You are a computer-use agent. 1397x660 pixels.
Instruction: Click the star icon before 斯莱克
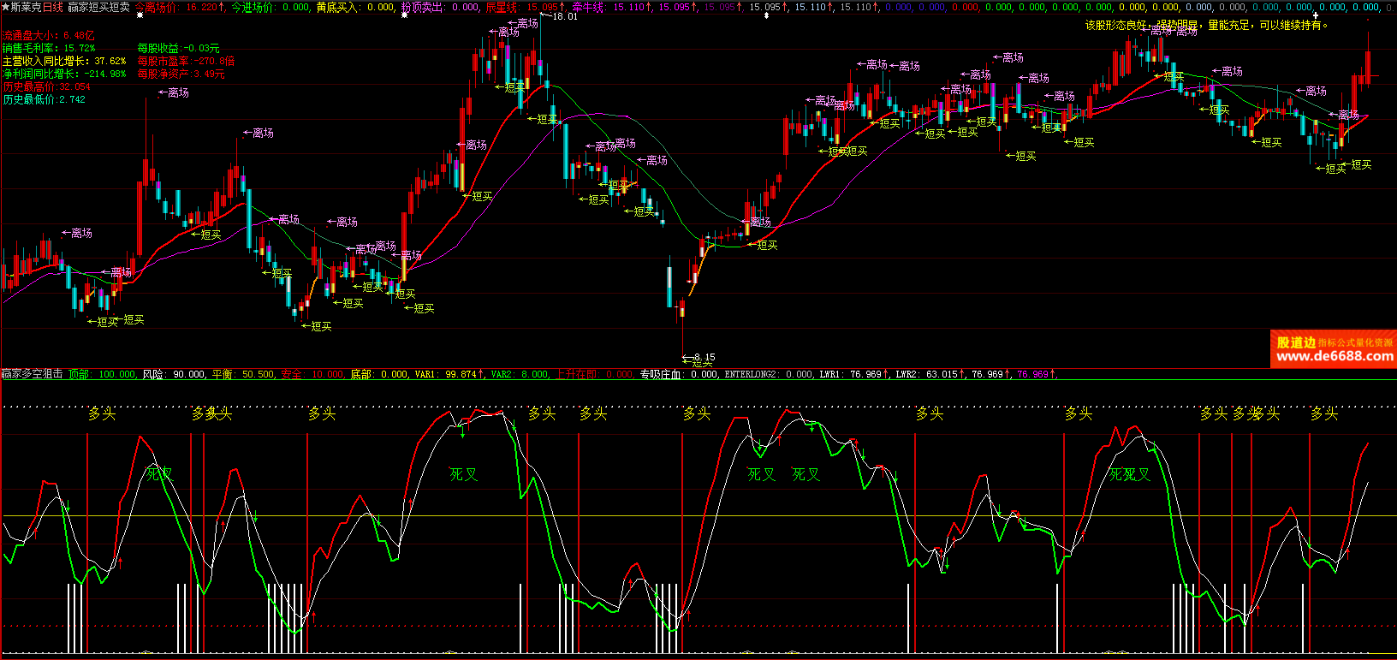[x=5, y=7]
